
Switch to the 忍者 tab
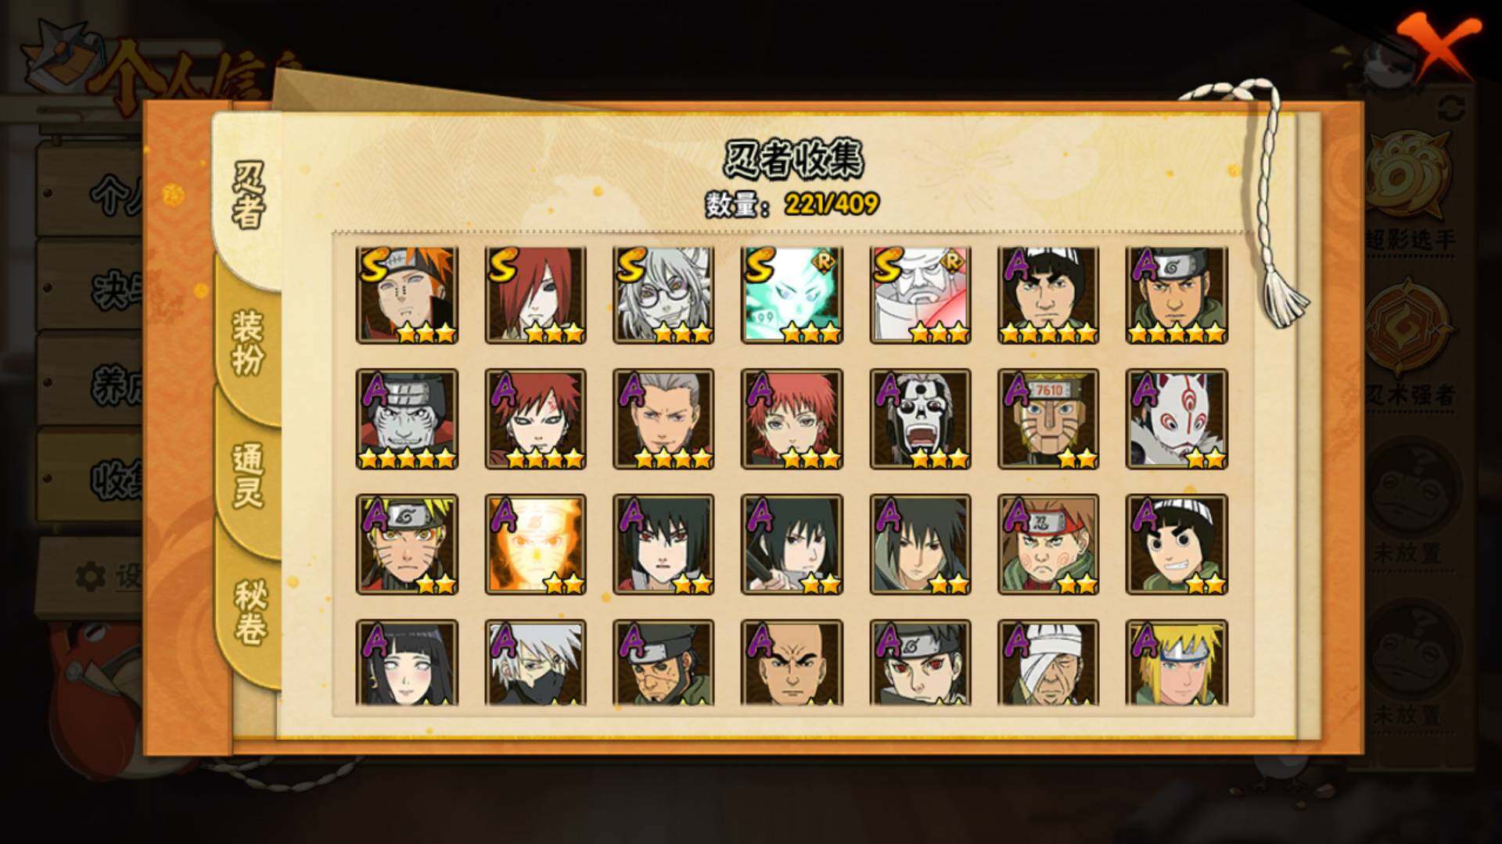point(248,195)
